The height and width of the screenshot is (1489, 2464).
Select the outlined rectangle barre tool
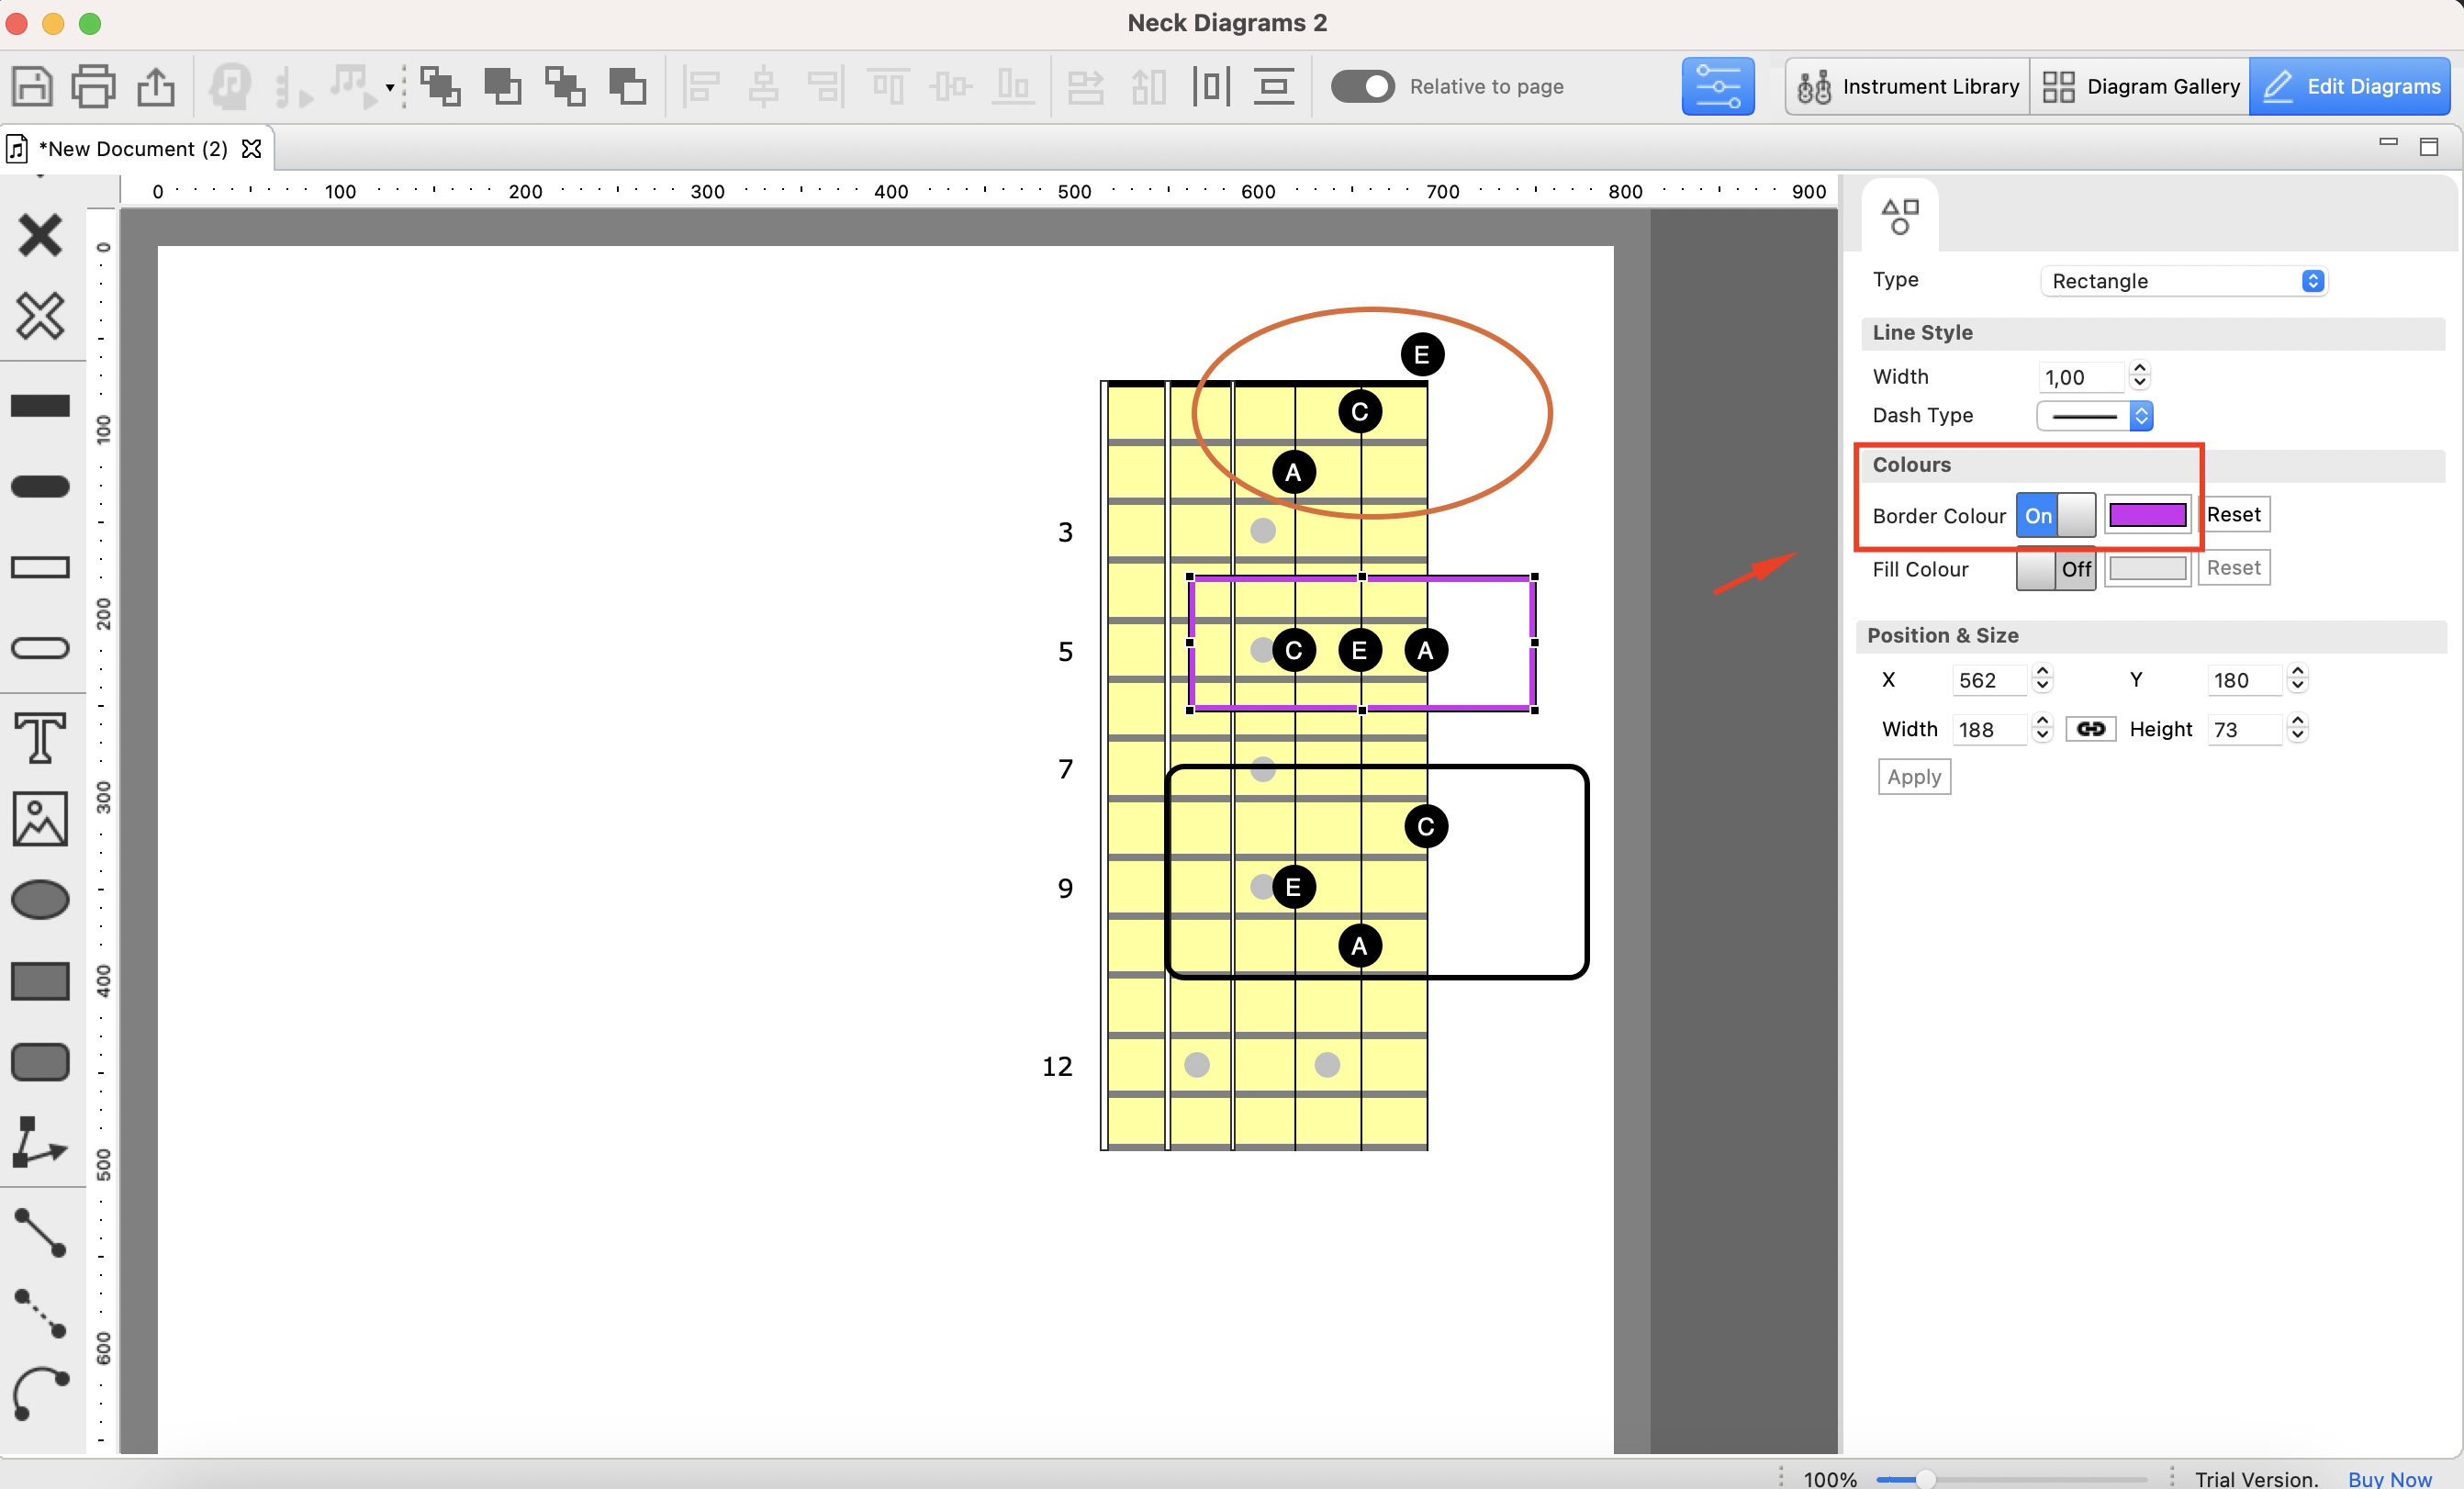40,567
